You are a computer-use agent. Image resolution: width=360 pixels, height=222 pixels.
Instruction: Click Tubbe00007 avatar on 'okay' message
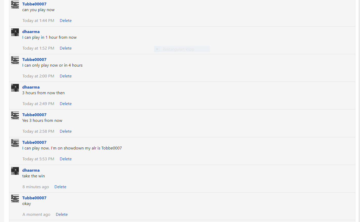pos(15,199)
